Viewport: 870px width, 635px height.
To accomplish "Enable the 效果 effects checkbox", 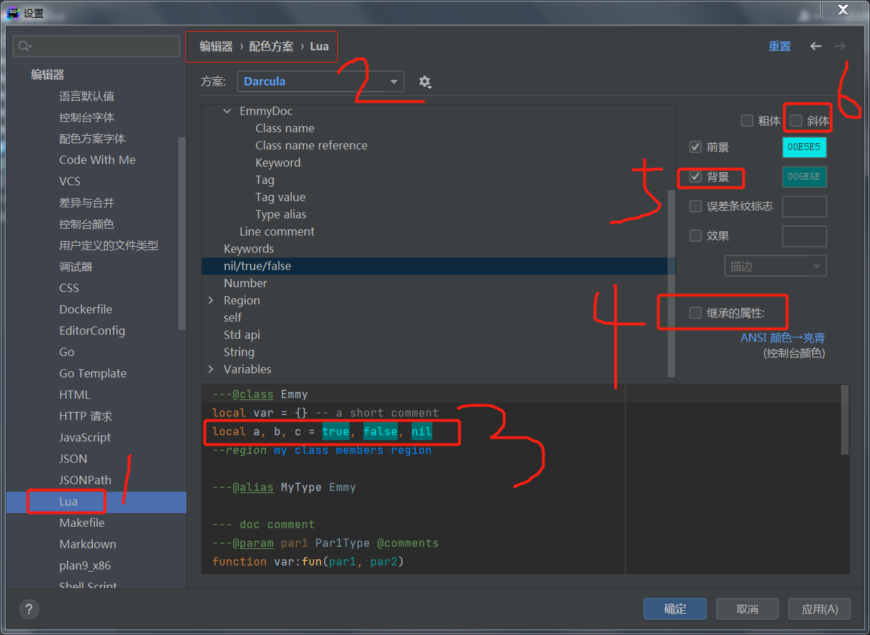I will [695, 236].
